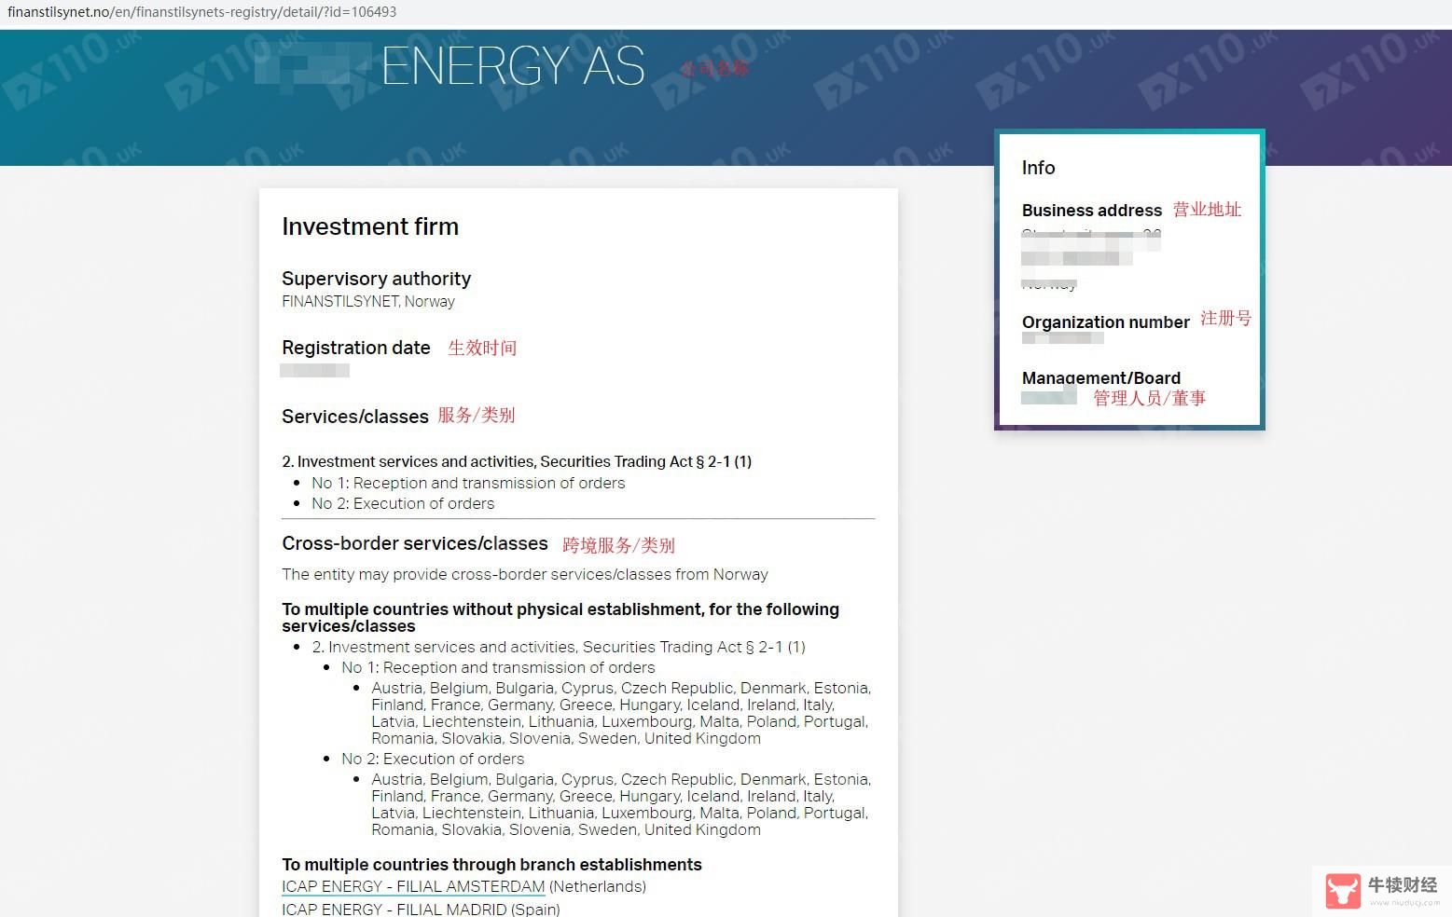This screenshot has height=917, width=1452.
Task: Click the 'Info' heading in side panel
Action: point(1039,168)
